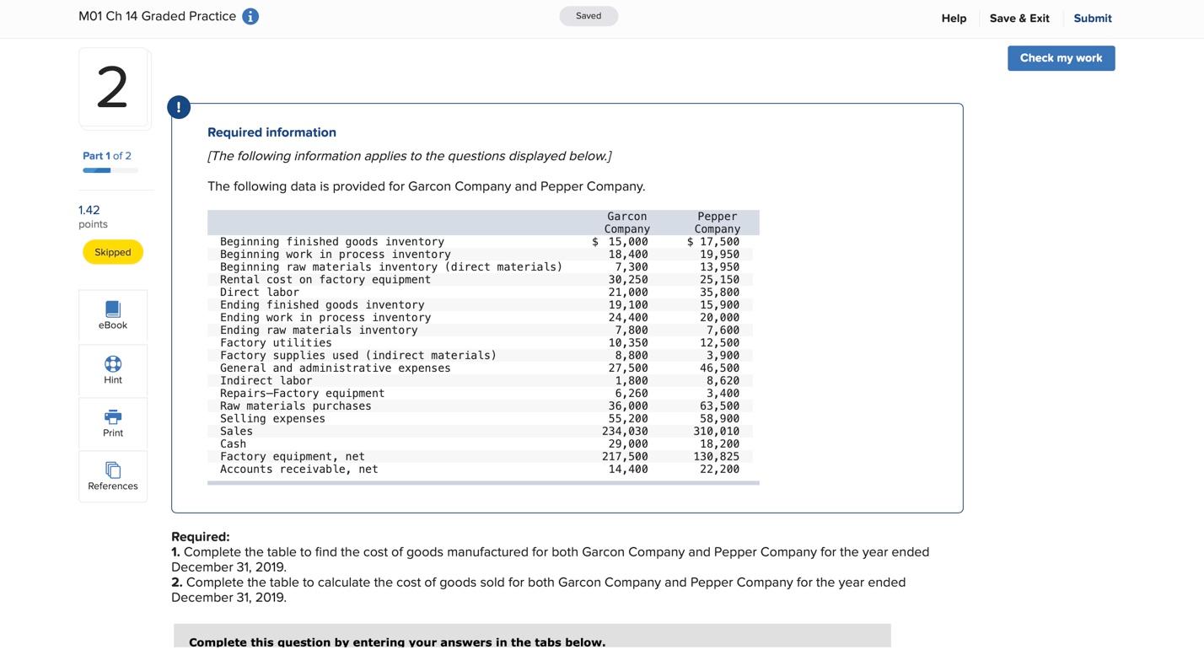Click the 1.42 points value
The image size is (1204, 650).
(x=89, y=210)
